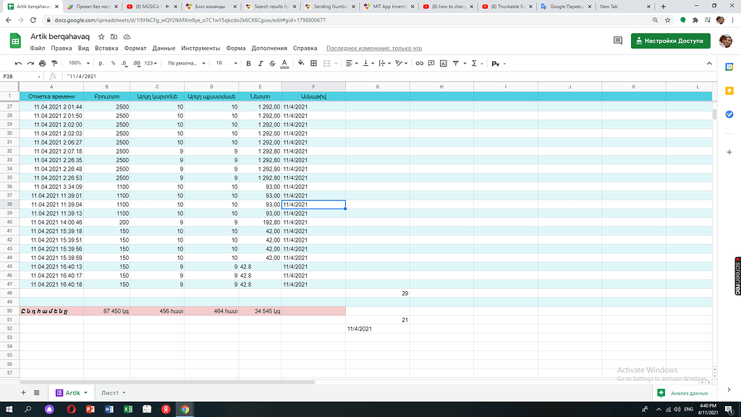Insert a chart from the toolbar
This screenshot has width=741, height=417.
[x=442, y=64]
